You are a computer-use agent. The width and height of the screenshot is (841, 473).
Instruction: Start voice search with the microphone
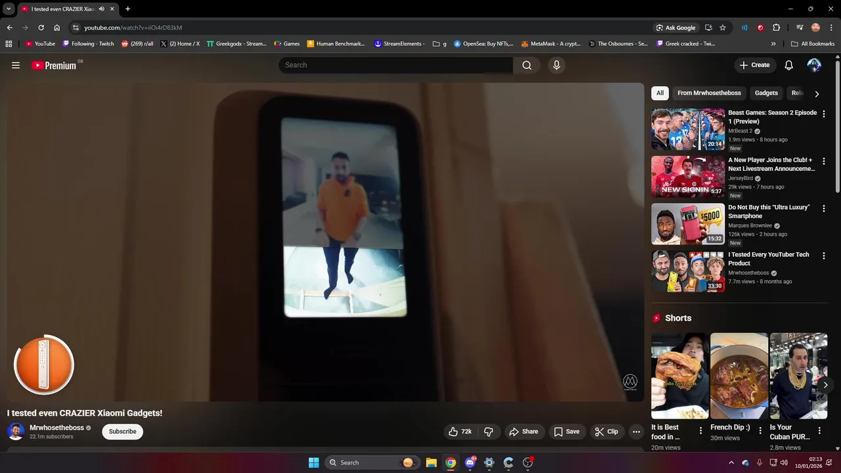[557, 65]
